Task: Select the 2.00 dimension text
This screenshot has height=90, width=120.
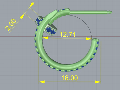Action: pos(10,25)
